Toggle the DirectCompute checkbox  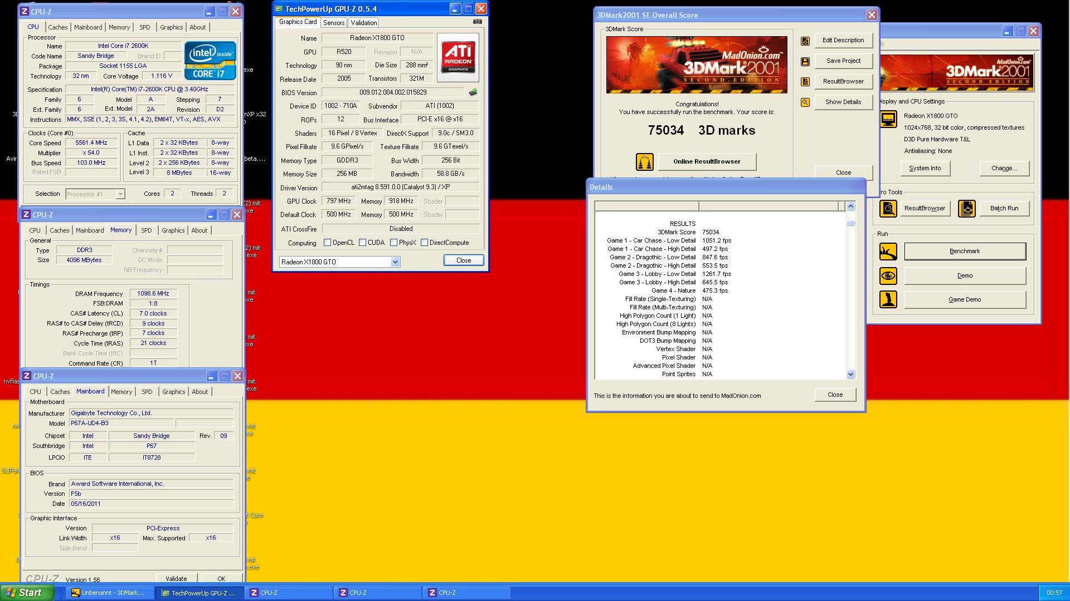[425, 243]
